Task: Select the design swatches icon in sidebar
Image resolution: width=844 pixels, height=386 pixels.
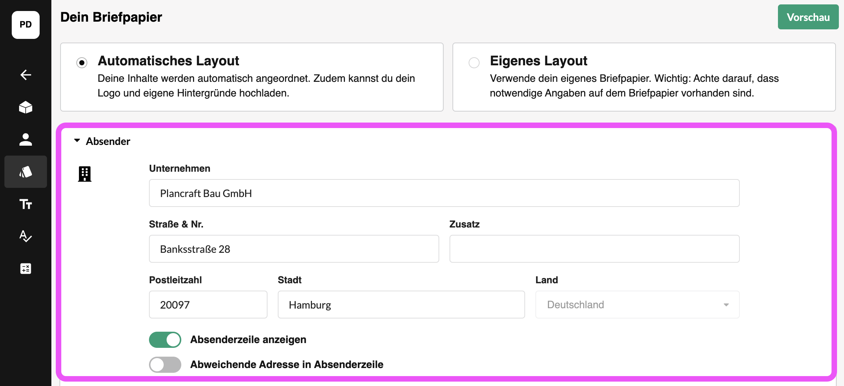Action: [x=26, y=172]
